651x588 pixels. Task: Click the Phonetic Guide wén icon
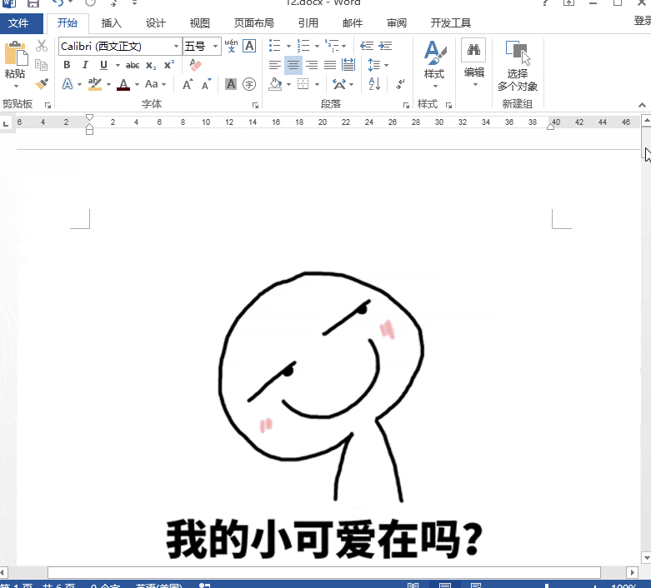(x=231, y=46)
